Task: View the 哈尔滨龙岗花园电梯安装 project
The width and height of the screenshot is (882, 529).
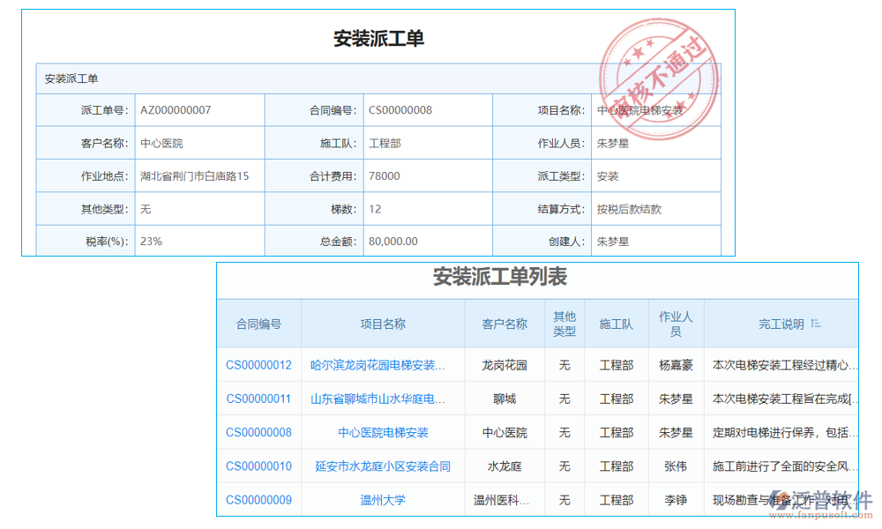Action: coord(381,365)
